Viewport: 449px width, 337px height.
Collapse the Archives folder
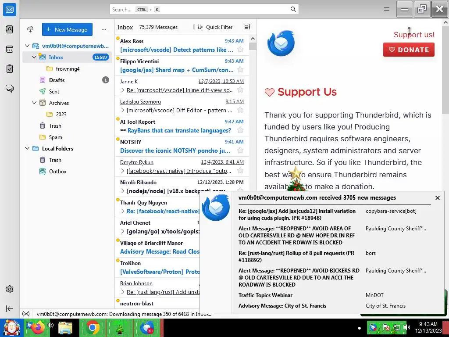[34, 103]
